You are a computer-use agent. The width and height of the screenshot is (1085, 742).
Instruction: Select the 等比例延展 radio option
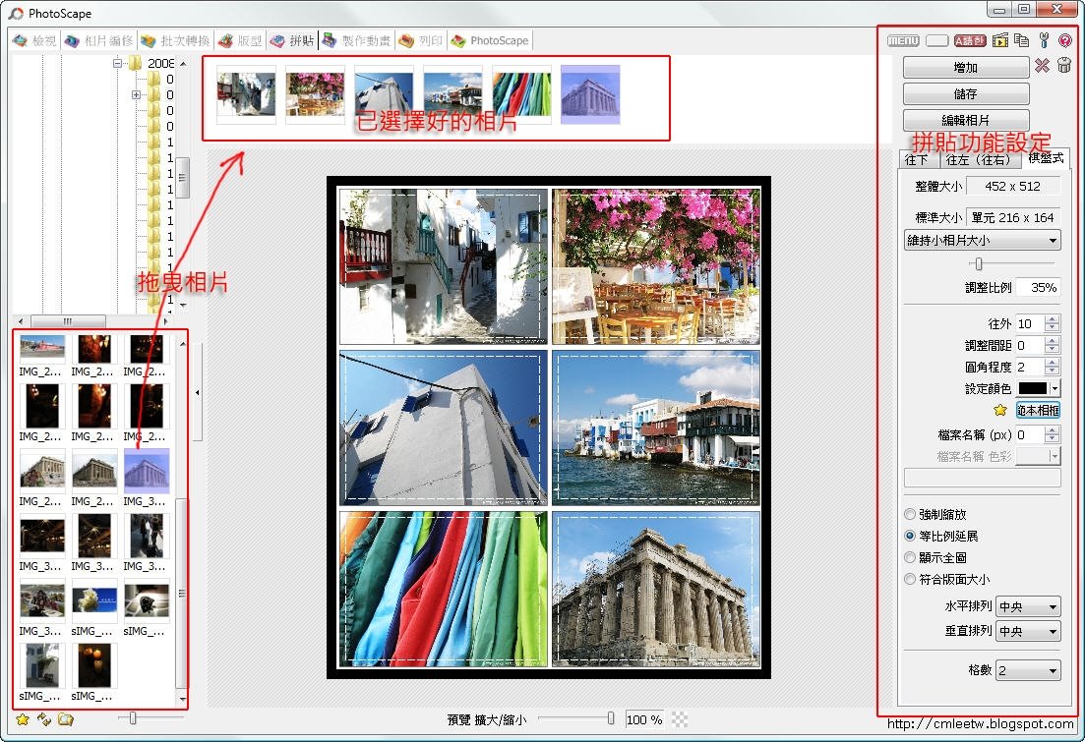click(910, 536)
